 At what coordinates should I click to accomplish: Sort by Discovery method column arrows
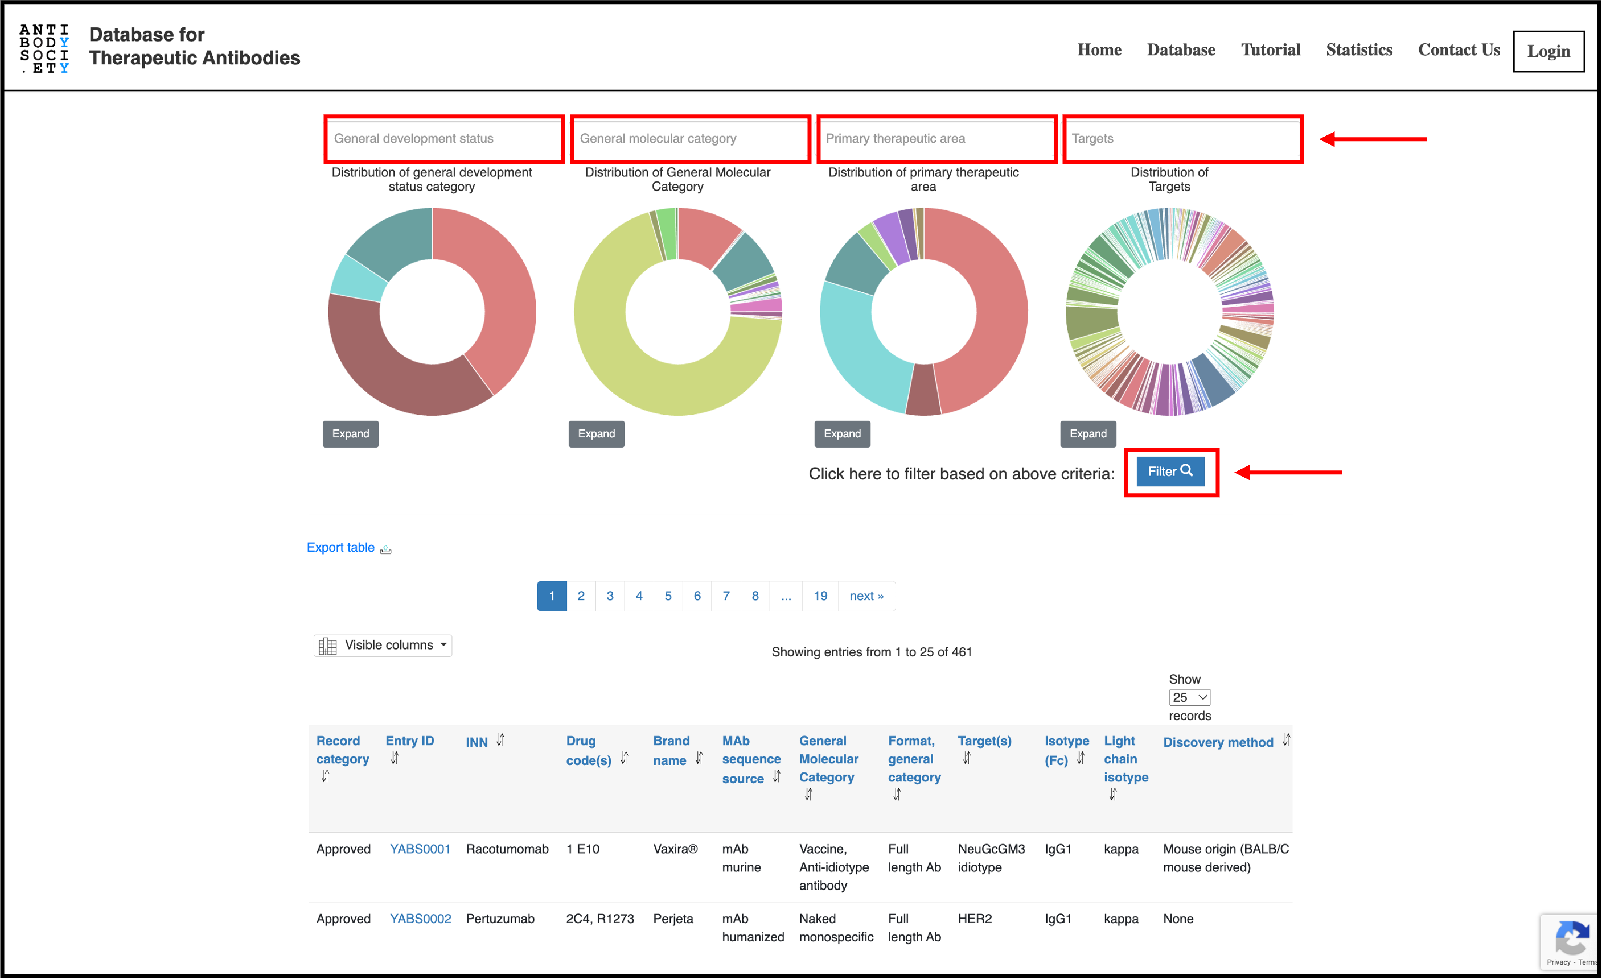click(x=1285, y=740)
